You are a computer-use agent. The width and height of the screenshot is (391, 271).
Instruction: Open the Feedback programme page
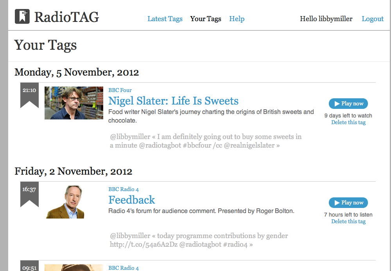tap(132, 200)
